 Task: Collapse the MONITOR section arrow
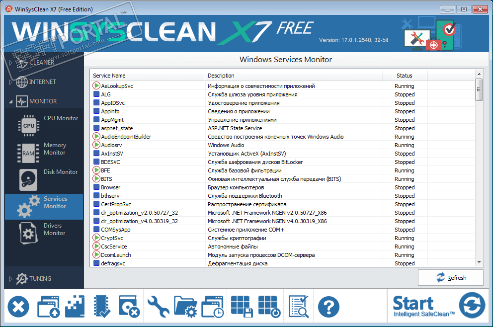11,101
